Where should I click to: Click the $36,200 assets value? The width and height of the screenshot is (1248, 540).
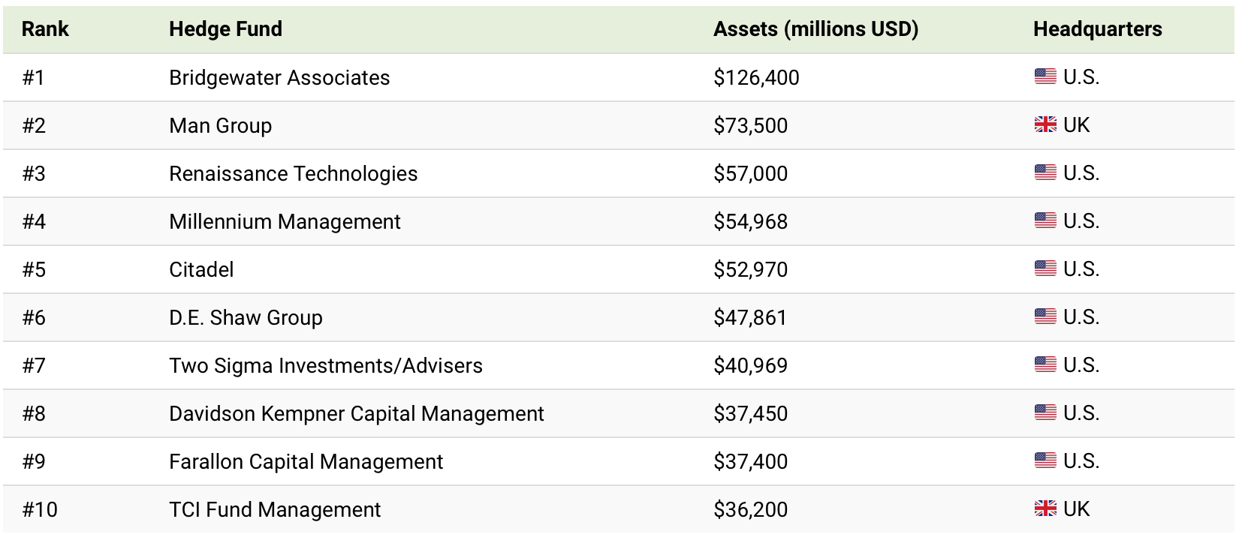pos(750,509)
